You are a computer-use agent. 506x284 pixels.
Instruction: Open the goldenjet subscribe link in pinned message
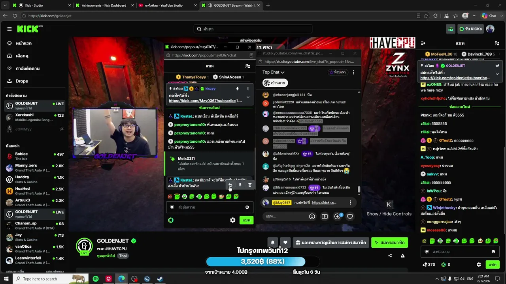coord(455,78)
